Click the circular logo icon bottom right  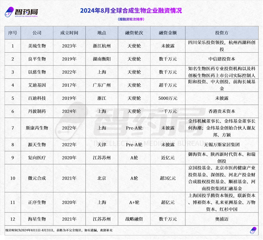253,230
